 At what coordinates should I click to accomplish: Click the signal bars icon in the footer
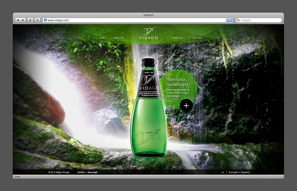coord(222,172)
